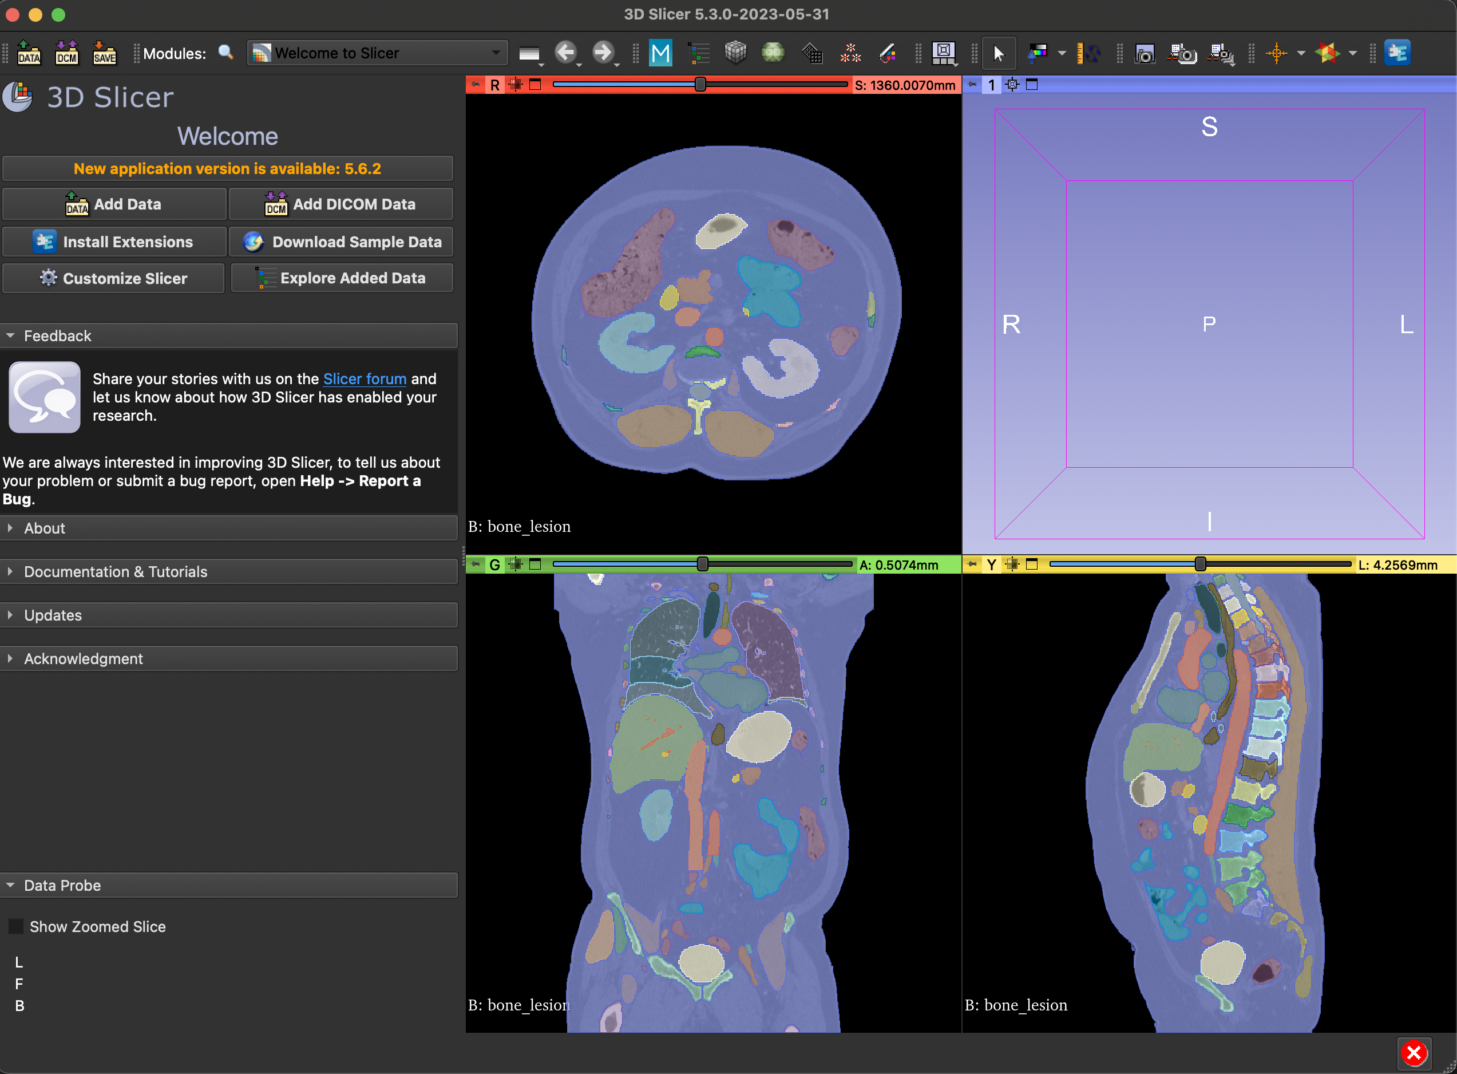The image size is (1457, 1074).
Task: Click the Install Extensions button
Action: pos(114,242)
